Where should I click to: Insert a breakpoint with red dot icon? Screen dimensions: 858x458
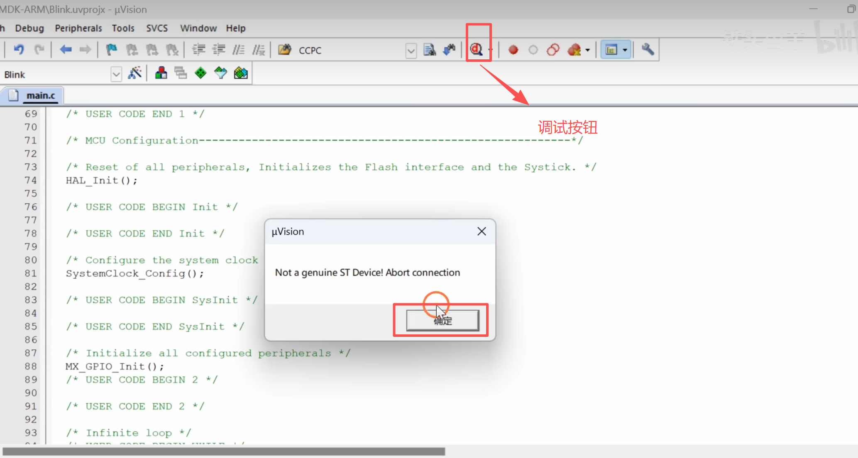(x=513, y=50)
